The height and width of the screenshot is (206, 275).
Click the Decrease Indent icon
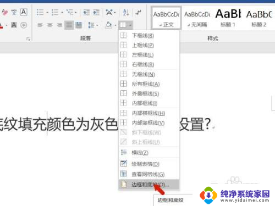[x=86, y=12]
